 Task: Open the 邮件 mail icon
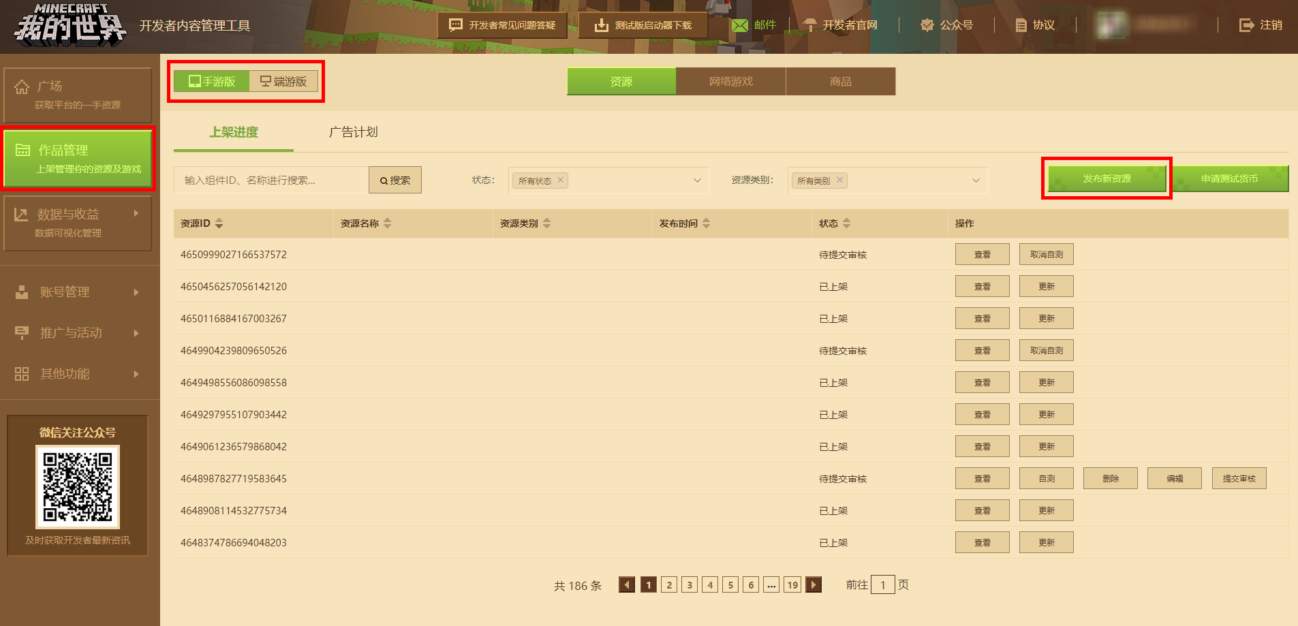click(x=739, y=25)
